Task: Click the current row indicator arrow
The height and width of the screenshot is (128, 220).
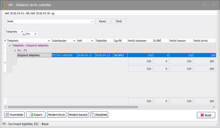Action: click(x=5, y=62)
